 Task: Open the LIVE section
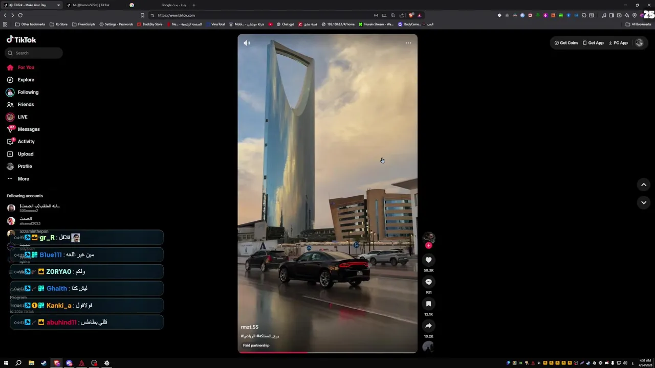[x=17, y=117]
